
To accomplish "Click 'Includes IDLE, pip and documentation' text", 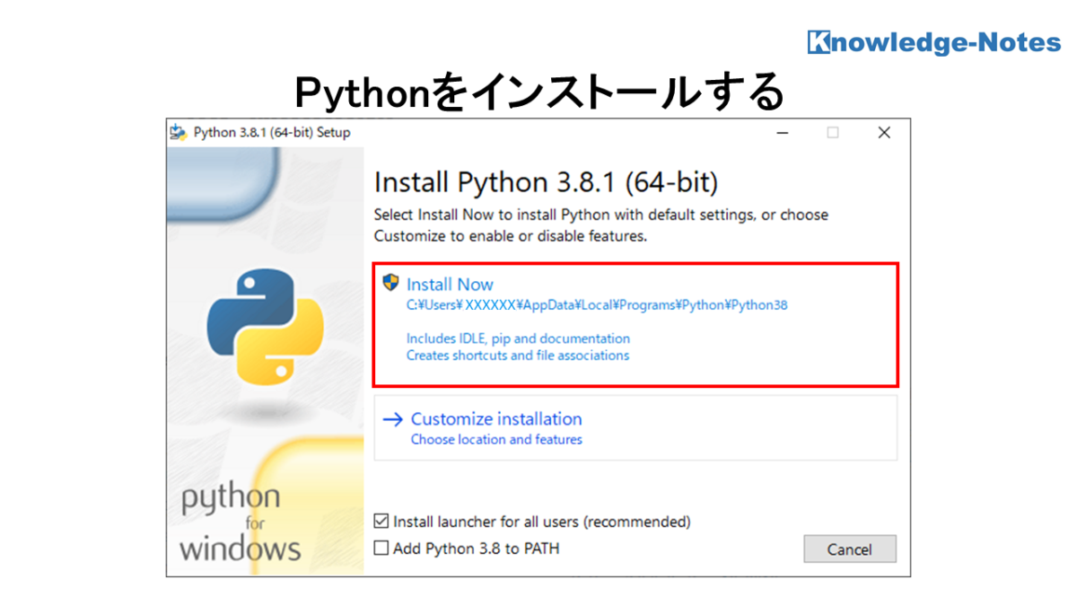I will tap(518, 338).
